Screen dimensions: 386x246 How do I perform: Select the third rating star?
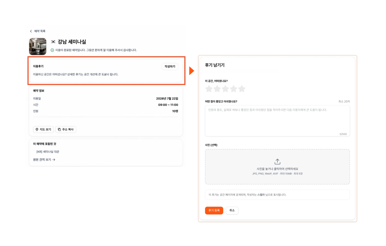click(x=226, y=89)
